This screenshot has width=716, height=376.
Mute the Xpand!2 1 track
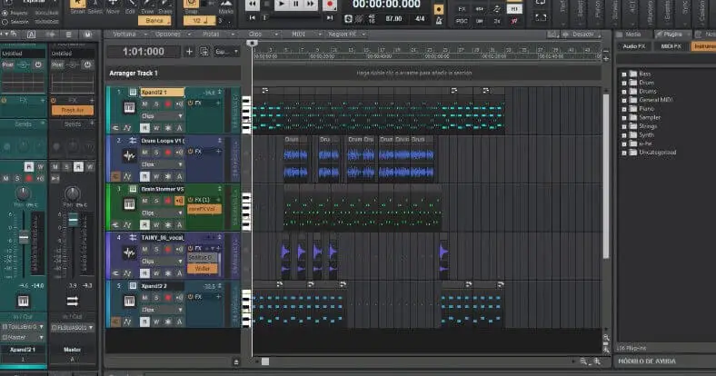tap(144, 104)
